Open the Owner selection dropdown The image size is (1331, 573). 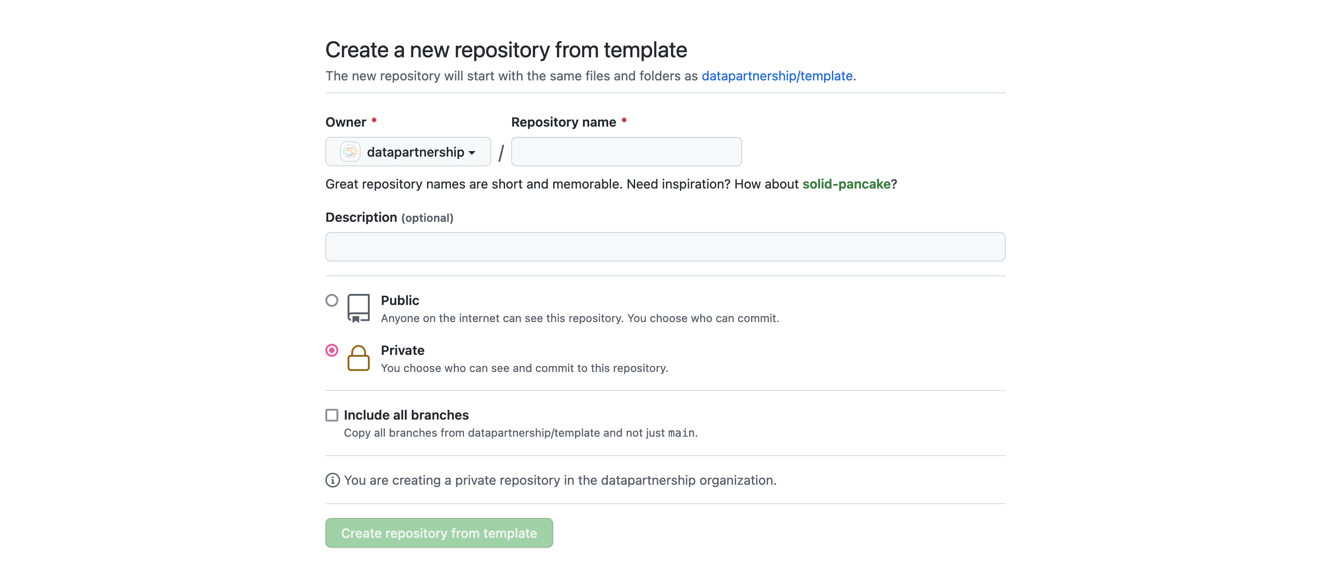(408, 152)
